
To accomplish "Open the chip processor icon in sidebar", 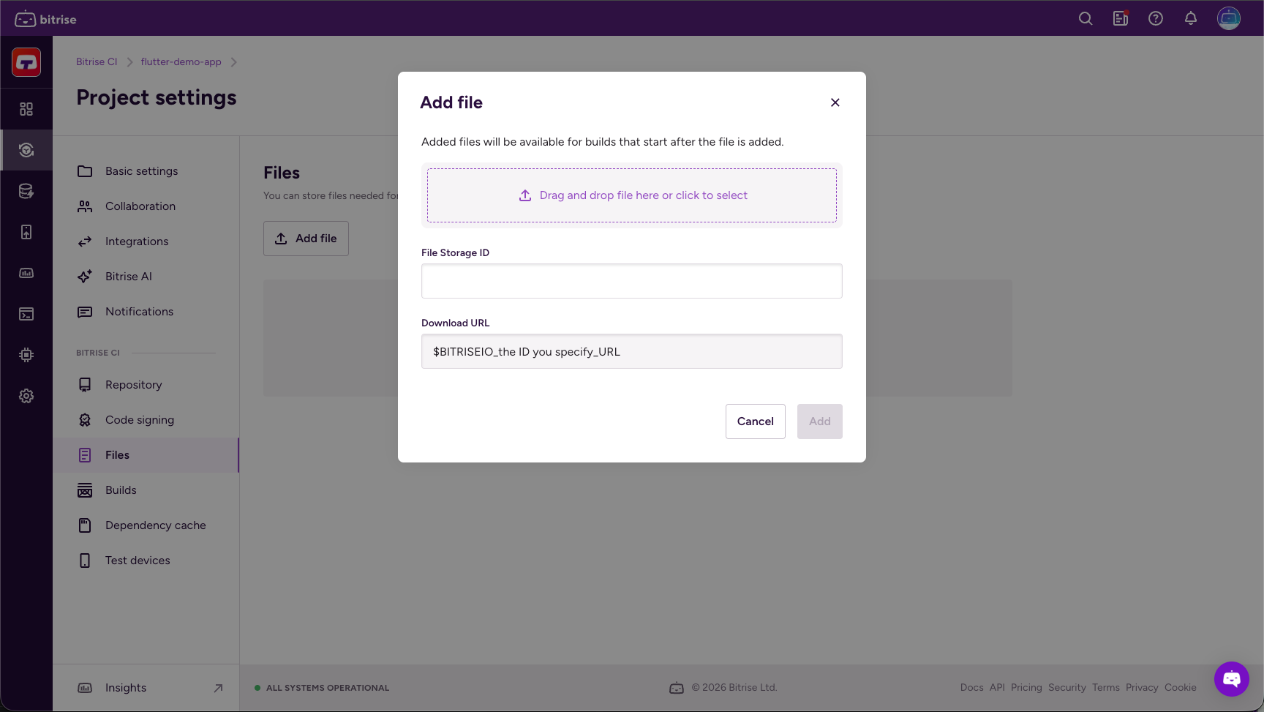I will (26, 355).
